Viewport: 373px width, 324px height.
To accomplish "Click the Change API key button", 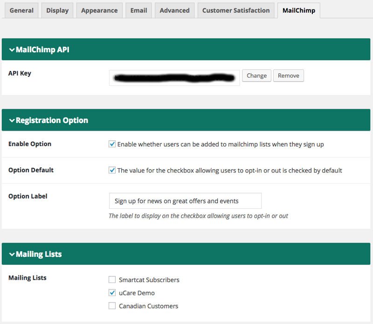I will pos(256,76).
